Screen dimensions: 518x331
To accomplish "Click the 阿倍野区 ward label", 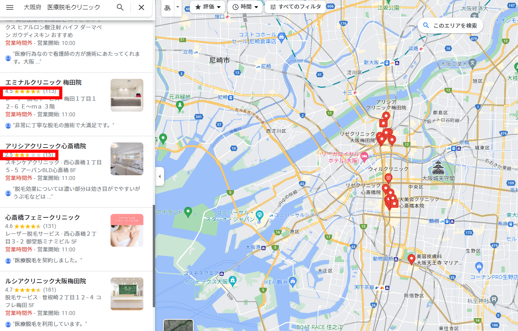I will pos(414,295).
